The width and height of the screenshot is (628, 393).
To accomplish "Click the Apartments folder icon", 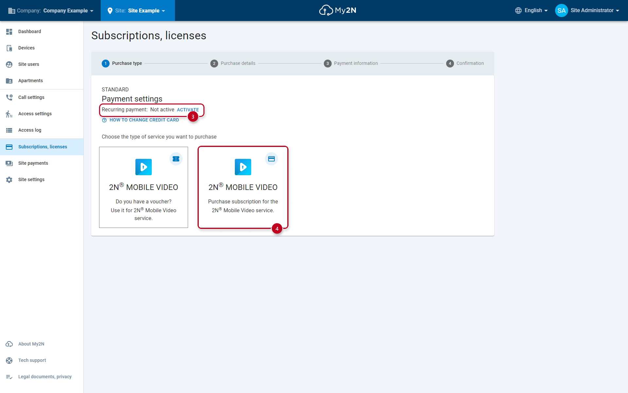I will coord(9,81).
